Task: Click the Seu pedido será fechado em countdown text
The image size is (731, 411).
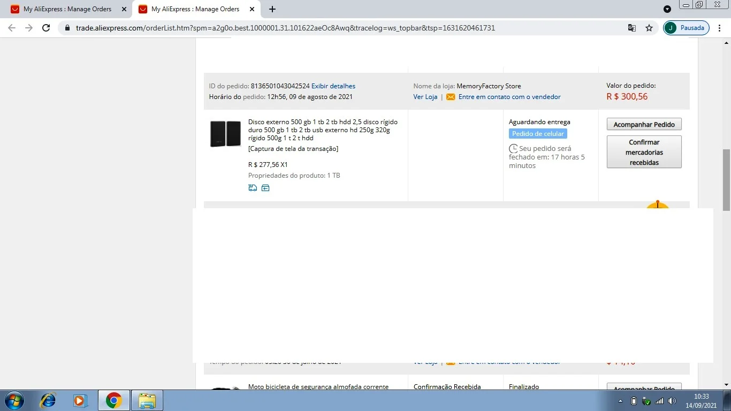Action: [547, 157]
